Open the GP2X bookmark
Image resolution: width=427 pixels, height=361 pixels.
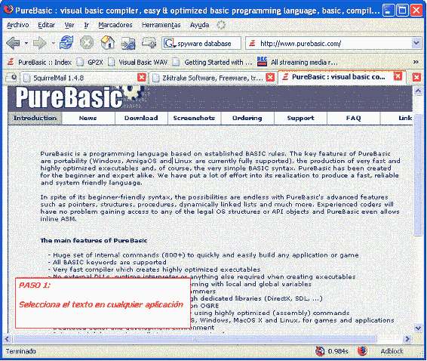click(x=90, y=62)
